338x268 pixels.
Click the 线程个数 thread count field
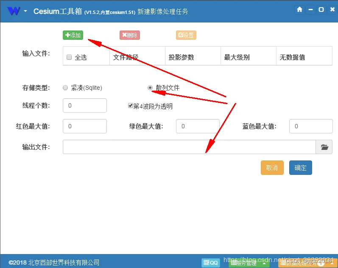(85, 105)
